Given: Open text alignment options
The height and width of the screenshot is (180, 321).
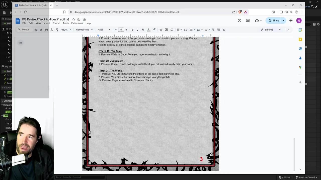Looking at the screenshot, I should [x=179, y=30].
